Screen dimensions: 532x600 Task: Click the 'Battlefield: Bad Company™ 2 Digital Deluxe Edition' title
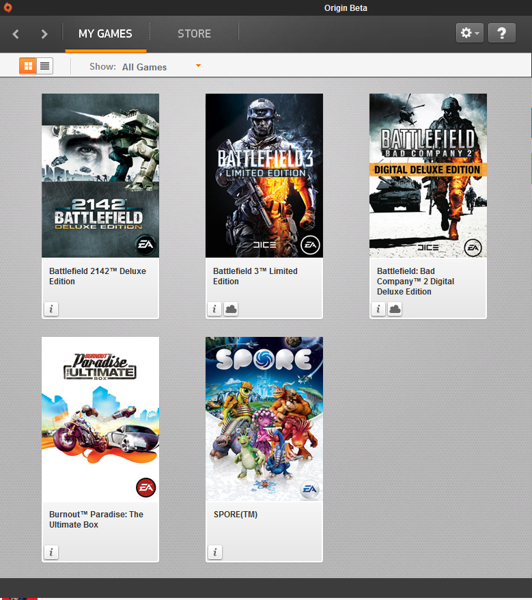[415, 282]
